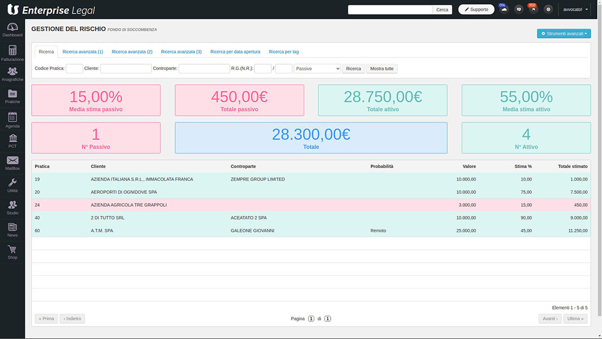This screenshot has width=602, height=339.
Task: Click the Codice Pratica input field
Action: (x=75, y=69)
